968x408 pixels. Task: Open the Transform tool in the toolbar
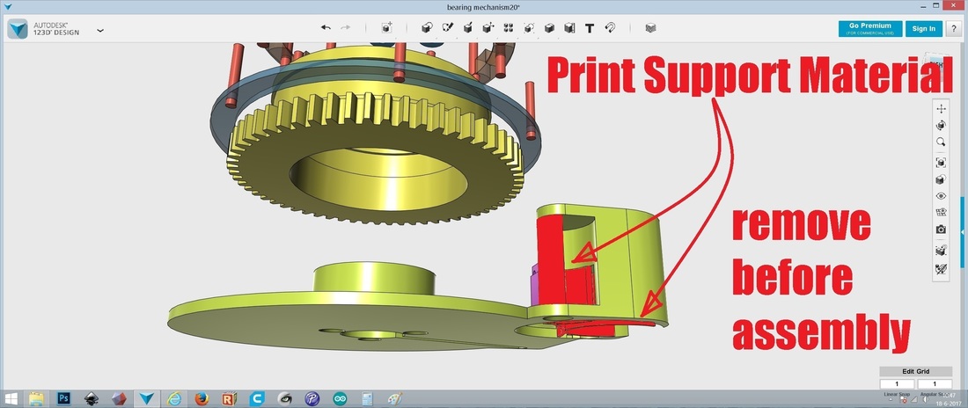(386, 28)
